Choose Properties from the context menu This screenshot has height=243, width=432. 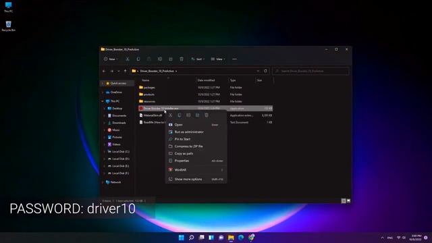196,161
